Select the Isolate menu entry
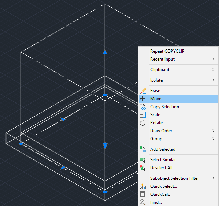 [x=178, y=80]
